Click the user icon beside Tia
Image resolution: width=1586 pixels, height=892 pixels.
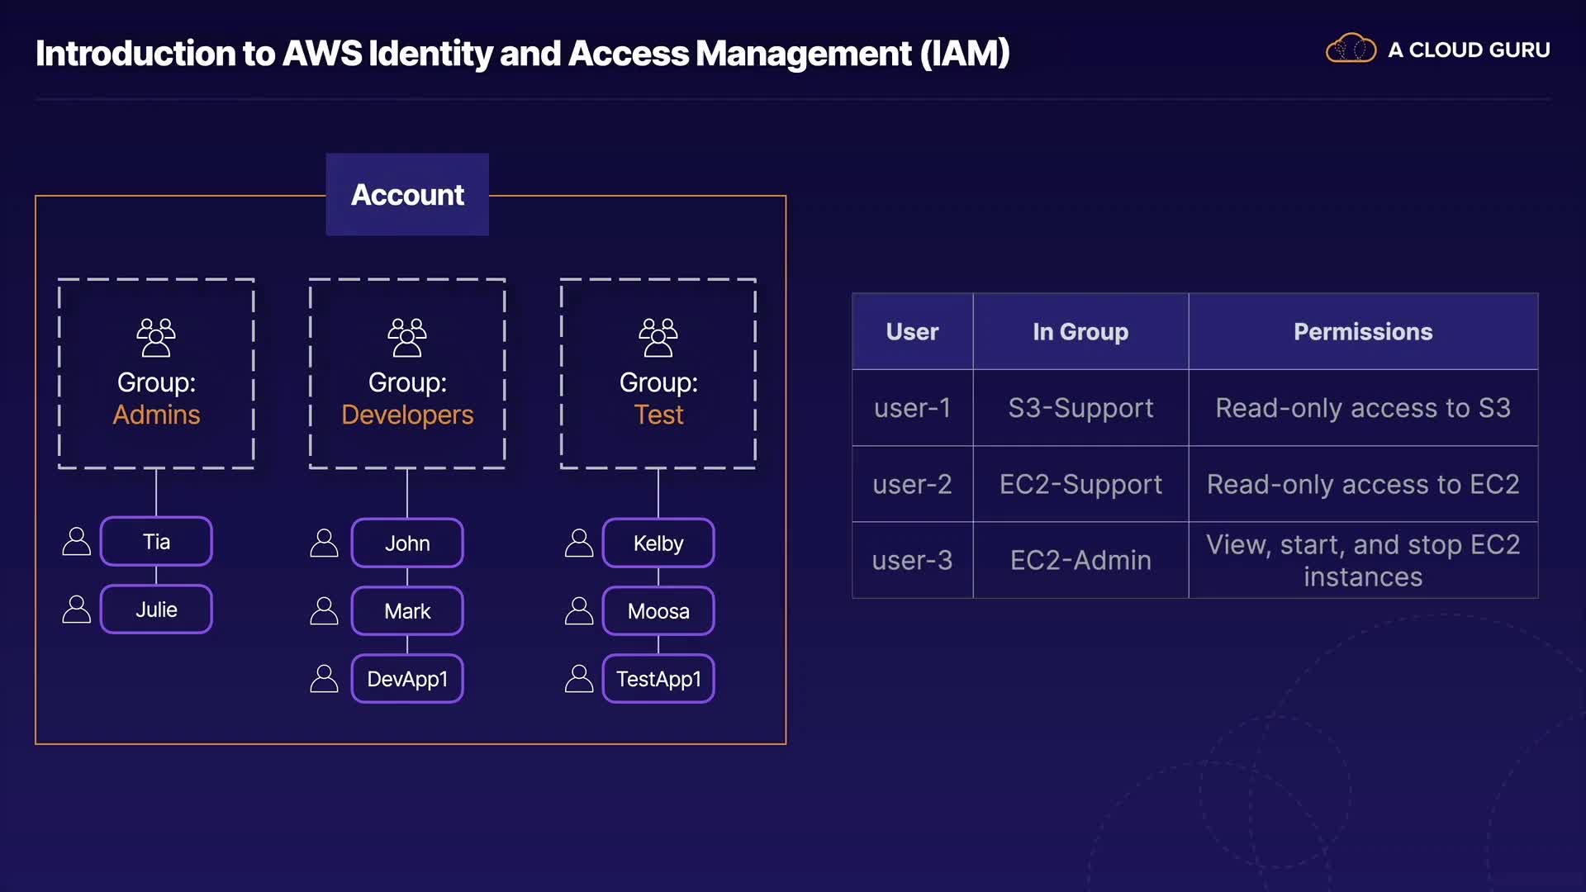pos(77,542)
